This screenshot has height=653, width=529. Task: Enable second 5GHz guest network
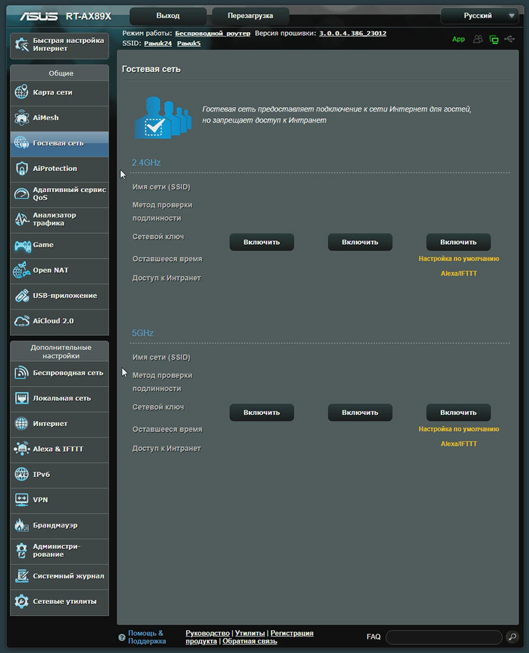(360, 412)
